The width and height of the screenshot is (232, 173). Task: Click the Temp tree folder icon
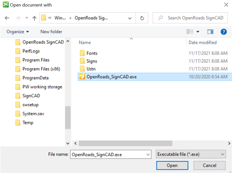click(x=18, y=123)
